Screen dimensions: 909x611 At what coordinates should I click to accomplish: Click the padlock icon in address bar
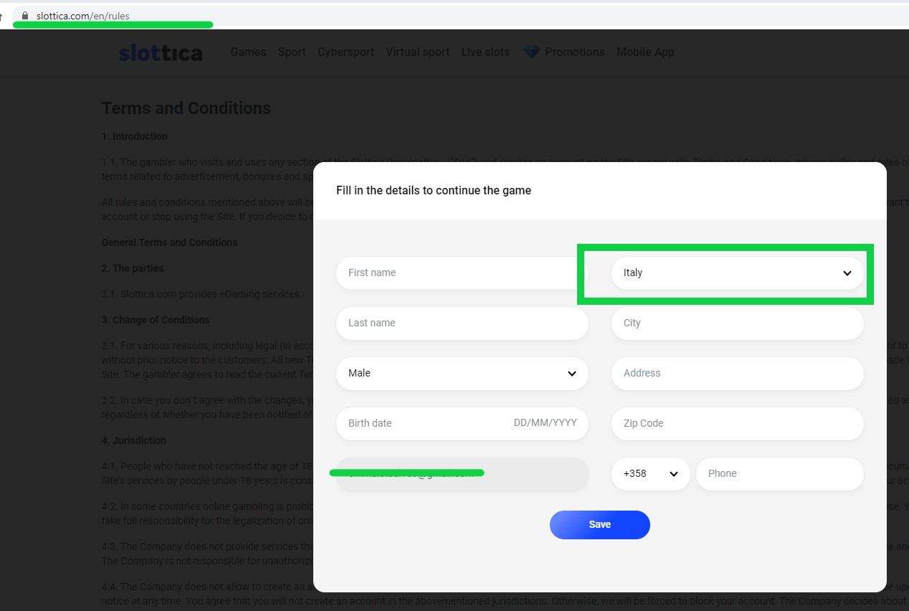[x=25, y=15]
